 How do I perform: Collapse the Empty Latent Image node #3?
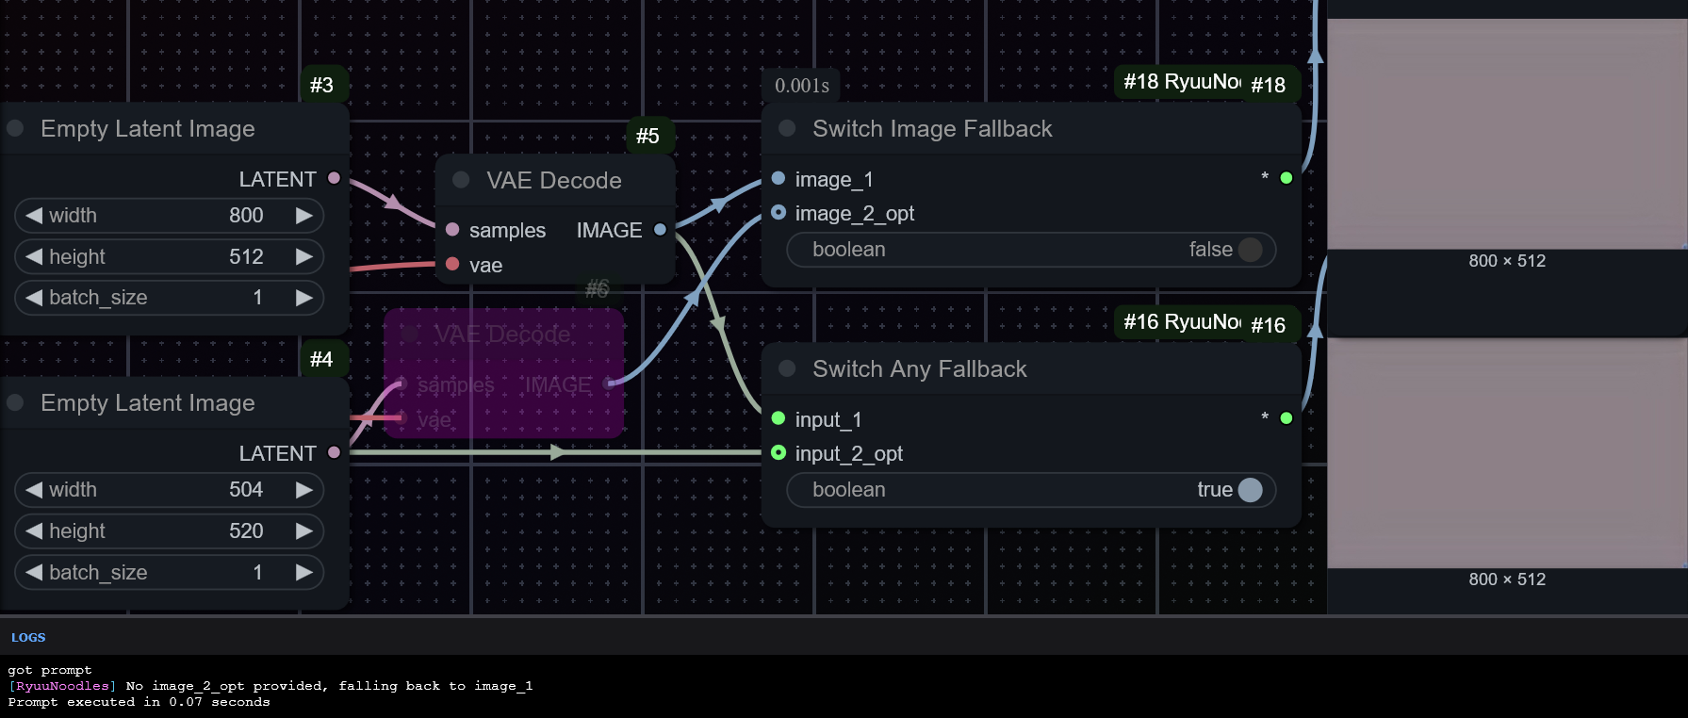coord(15,128)
